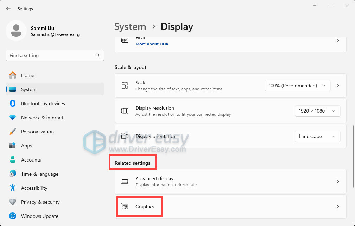Image resolution: width=355 pixels, height=226 pixels.
Task: Go to Home in the sidebar
Action: click(27, 75)
